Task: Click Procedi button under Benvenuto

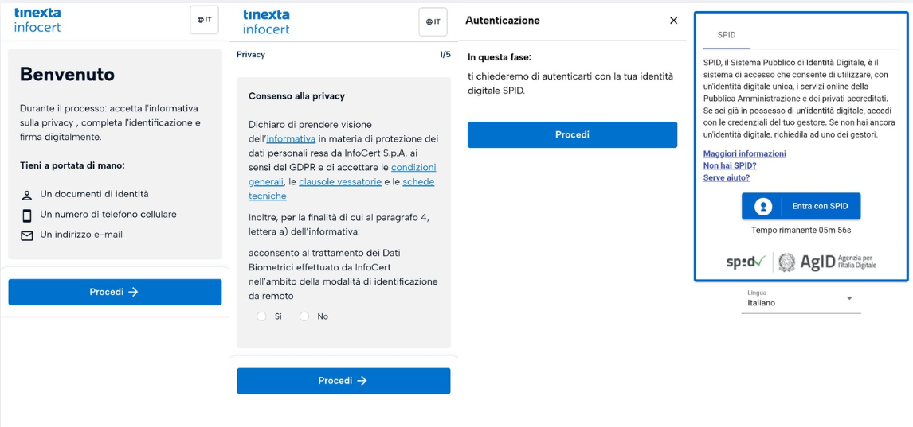Action: 115,292
